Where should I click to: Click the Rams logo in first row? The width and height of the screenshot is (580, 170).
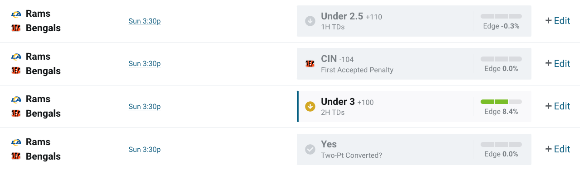pyautogui.click(x=16, y=14)
